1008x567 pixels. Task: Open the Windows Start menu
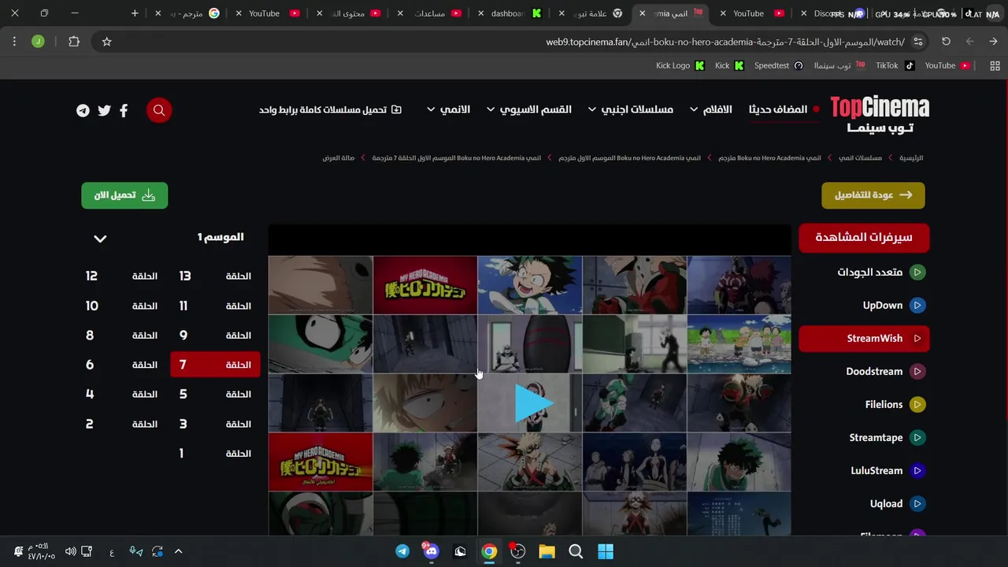click(605, 551)
